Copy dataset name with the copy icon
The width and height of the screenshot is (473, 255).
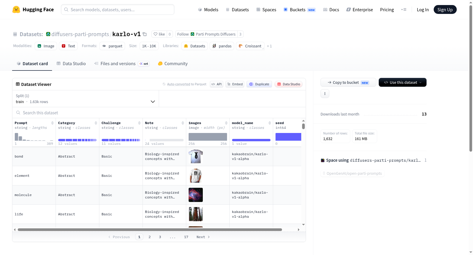click(x=145, y=34)
